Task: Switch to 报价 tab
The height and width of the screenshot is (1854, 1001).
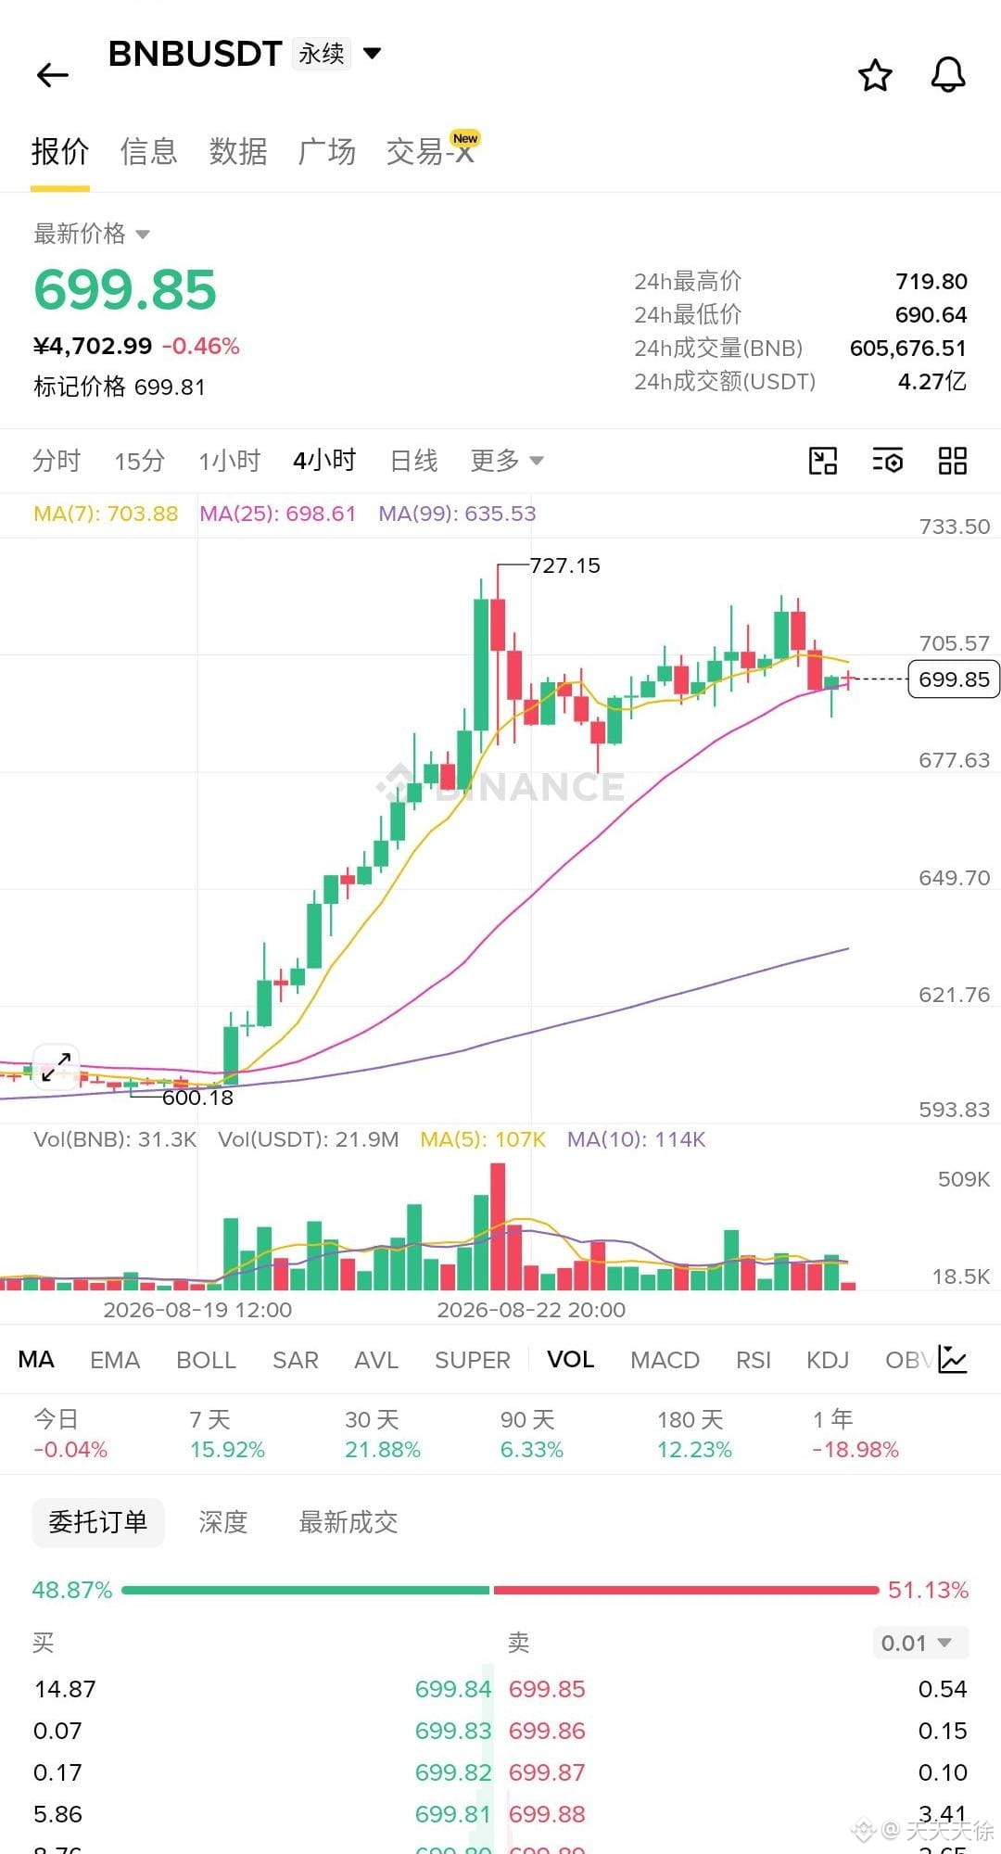Action: tap(60, 151)
